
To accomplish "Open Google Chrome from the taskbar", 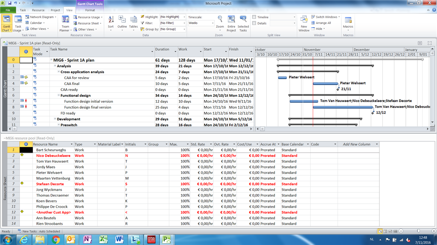I will click(x=56, y=239).
